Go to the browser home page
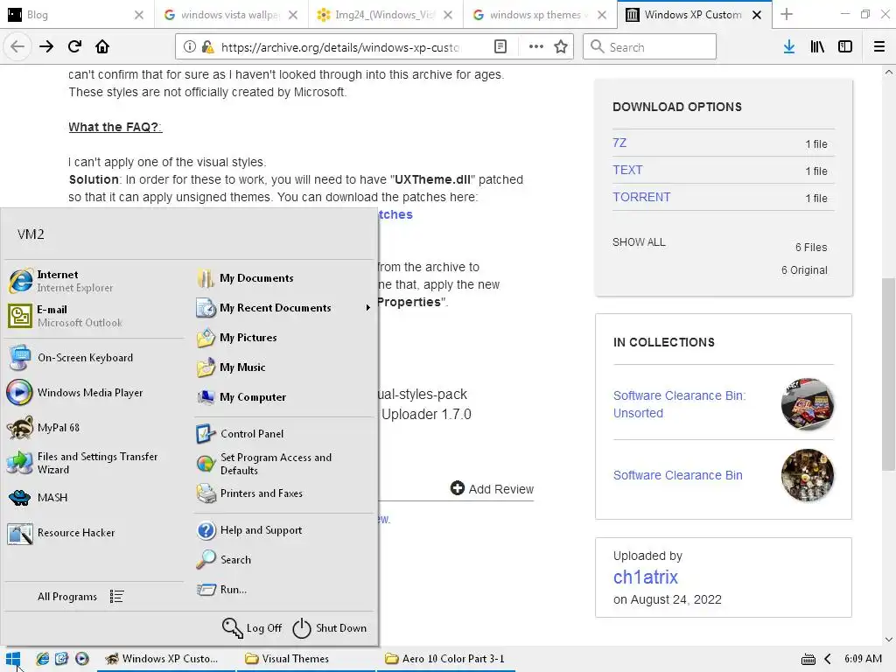The width and height of the screenshot is (896, 672). 102,47
